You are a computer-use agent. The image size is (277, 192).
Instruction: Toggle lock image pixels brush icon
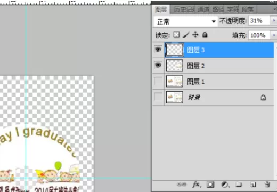click(186, 35)
